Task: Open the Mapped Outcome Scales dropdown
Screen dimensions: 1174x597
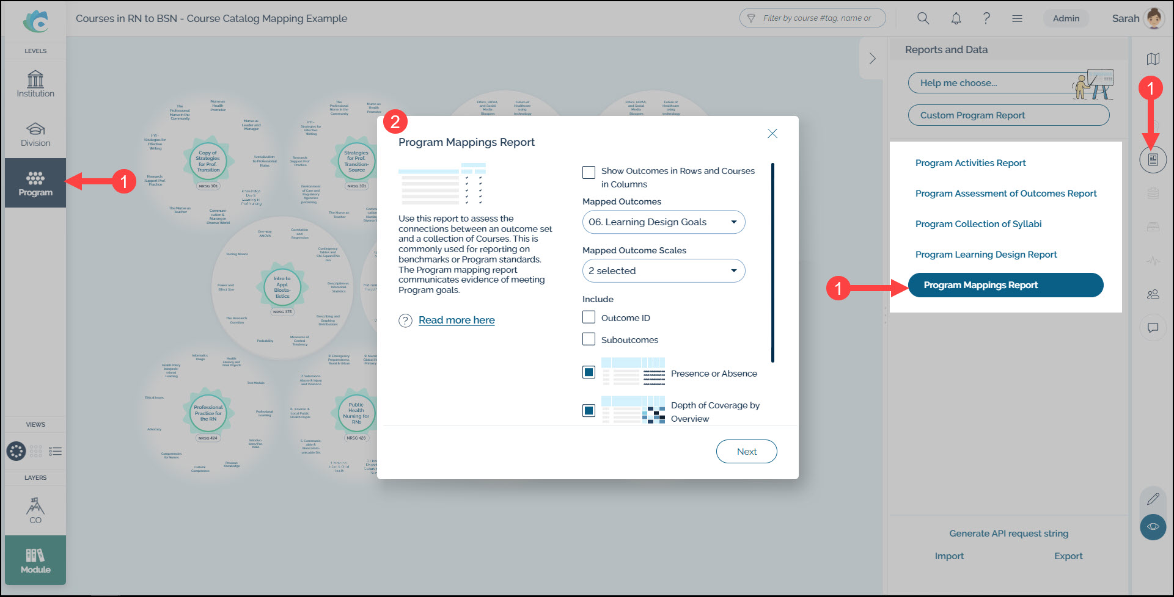Action: point(663,271)
